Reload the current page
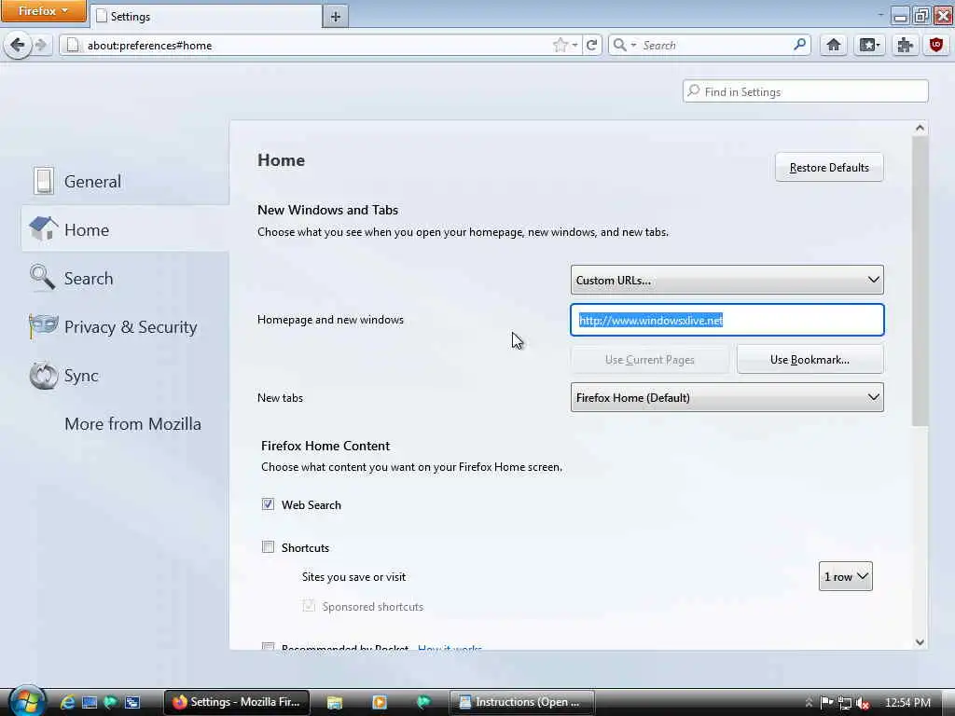The height and width of the screenshot is (716, 955). point(591,45)
